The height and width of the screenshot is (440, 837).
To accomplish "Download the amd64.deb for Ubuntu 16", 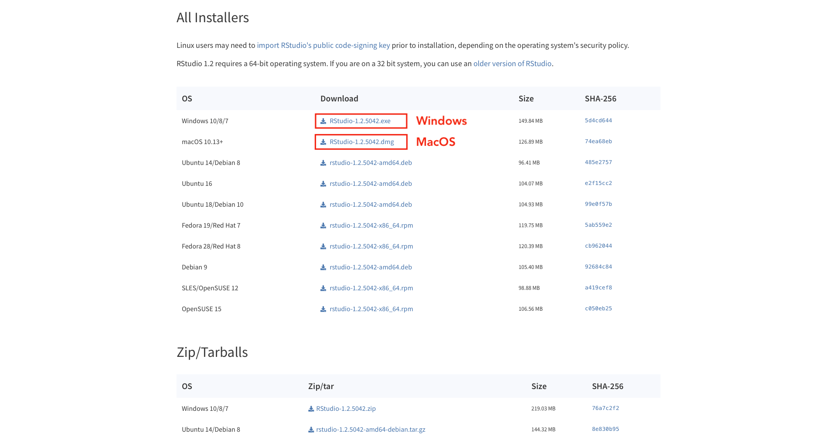I will coord(371,184).
